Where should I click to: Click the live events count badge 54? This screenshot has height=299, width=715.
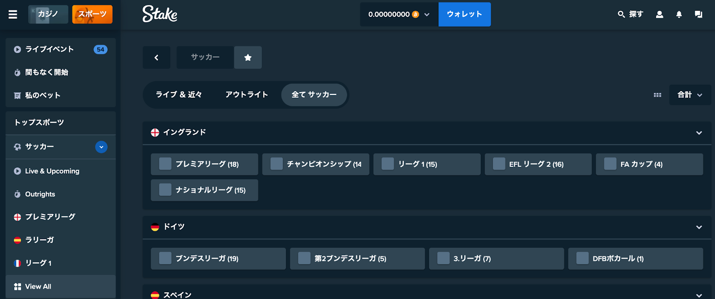click(x=101, y=50)
